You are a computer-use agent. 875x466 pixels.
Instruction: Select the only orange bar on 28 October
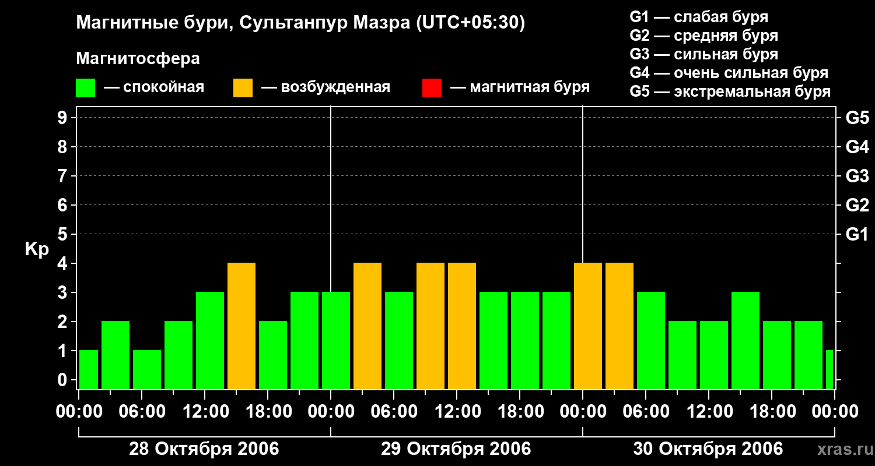(242, 326)
